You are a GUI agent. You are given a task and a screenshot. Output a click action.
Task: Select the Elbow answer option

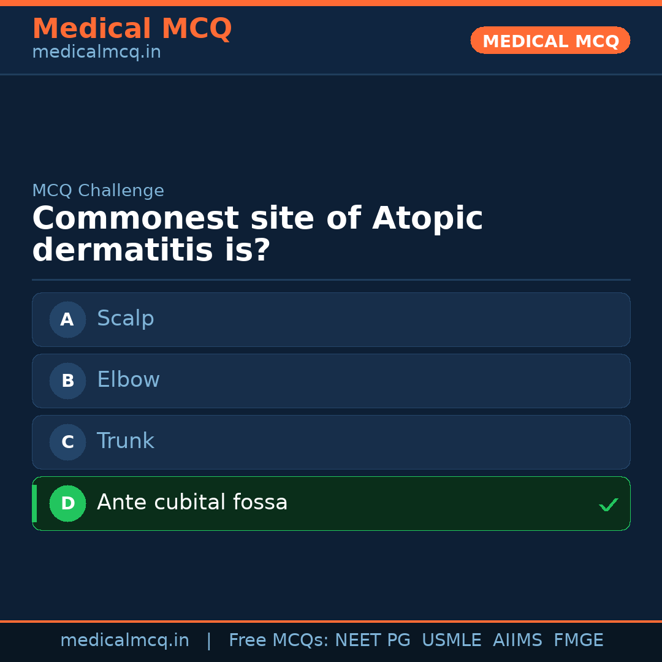(331, 381)
